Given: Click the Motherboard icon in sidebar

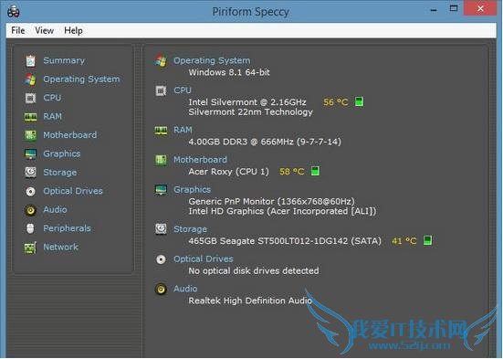Looking at the screenshot, I should (30, 135).
